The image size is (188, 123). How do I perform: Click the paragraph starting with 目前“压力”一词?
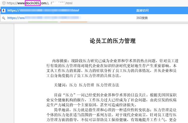click(x=112, y=100)
